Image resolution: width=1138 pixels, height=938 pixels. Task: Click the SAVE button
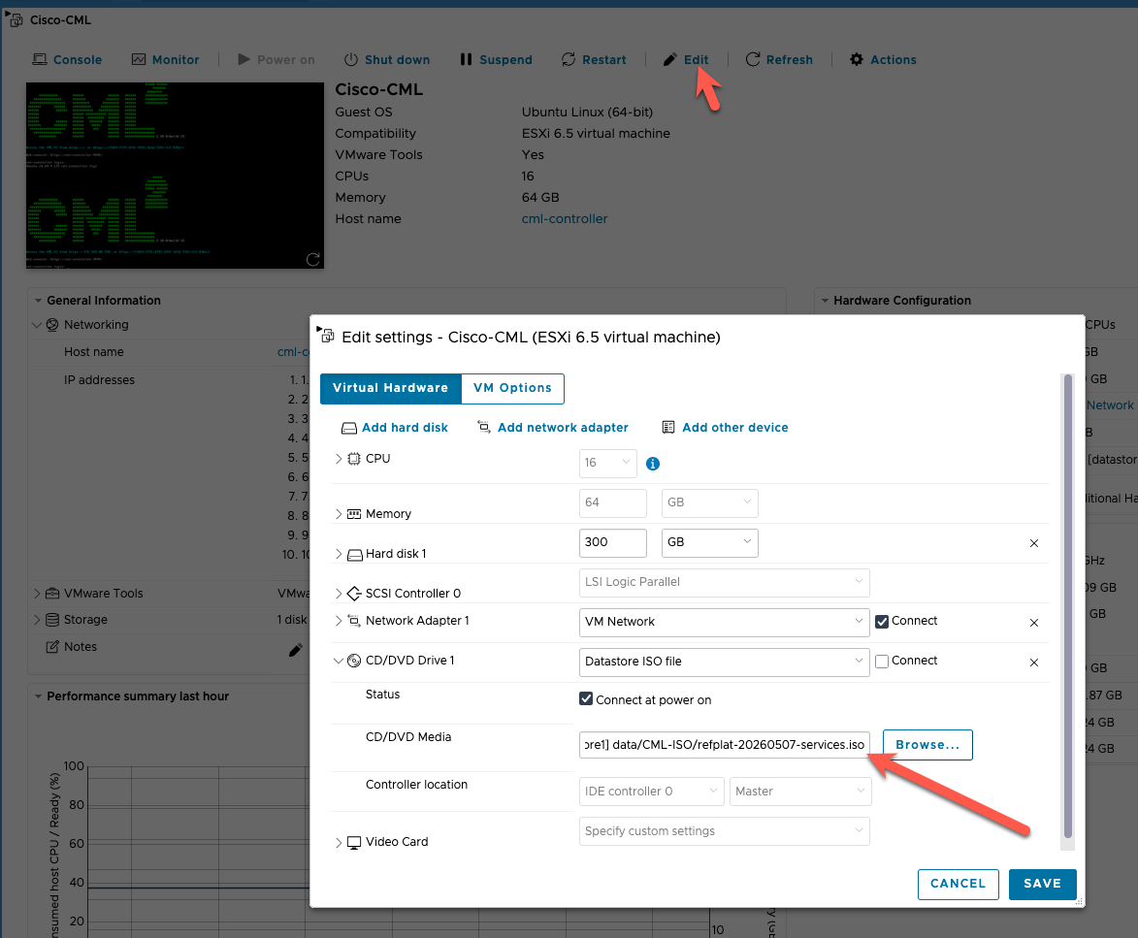pos(1042,885)
